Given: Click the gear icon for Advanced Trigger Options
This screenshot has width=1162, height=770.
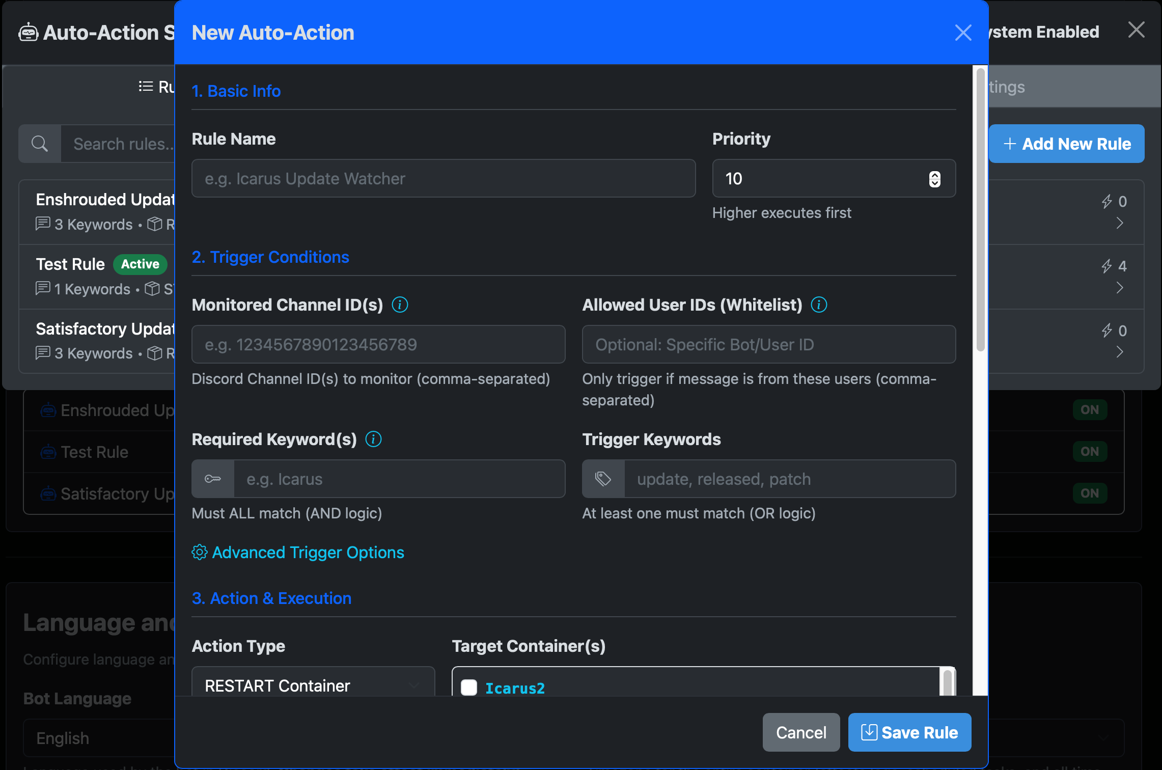Looking at the screenshot, I should pos(200,552).
